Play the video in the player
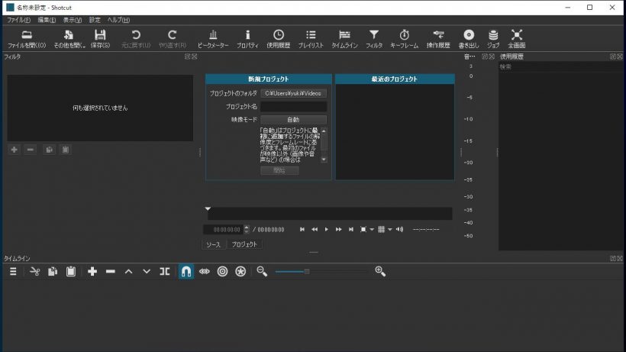 pos(327,230)
